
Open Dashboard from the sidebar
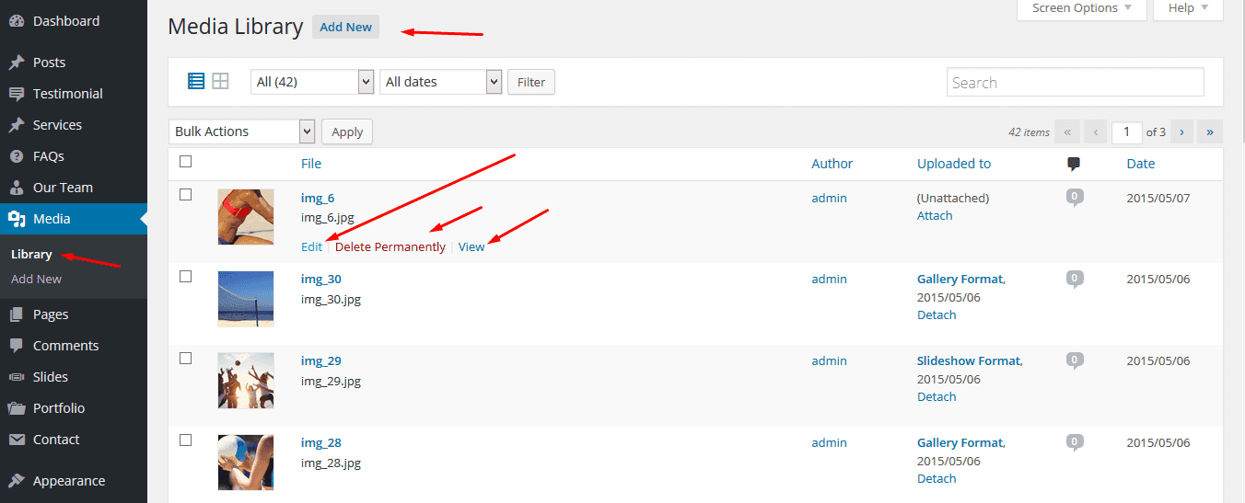pos(65,20)
